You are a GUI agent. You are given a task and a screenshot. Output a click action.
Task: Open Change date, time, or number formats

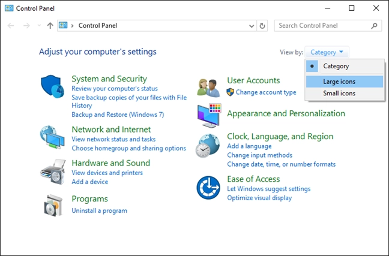282,164
